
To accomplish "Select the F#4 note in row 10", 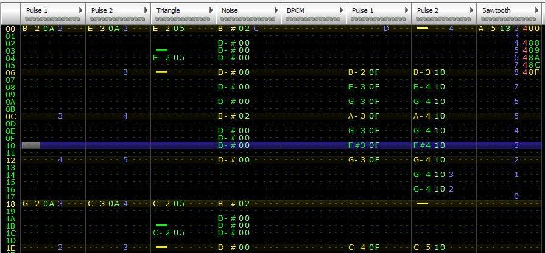I will coord(422,145).
